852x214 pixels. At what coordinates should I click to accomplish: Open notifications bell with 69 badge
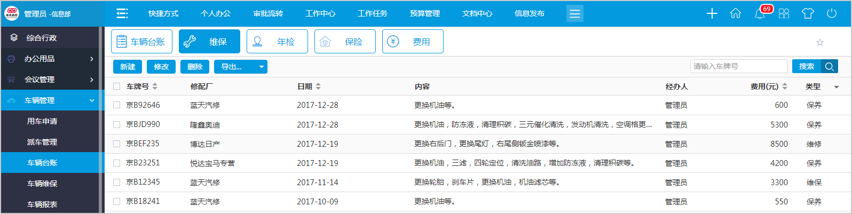pos(760,13)
